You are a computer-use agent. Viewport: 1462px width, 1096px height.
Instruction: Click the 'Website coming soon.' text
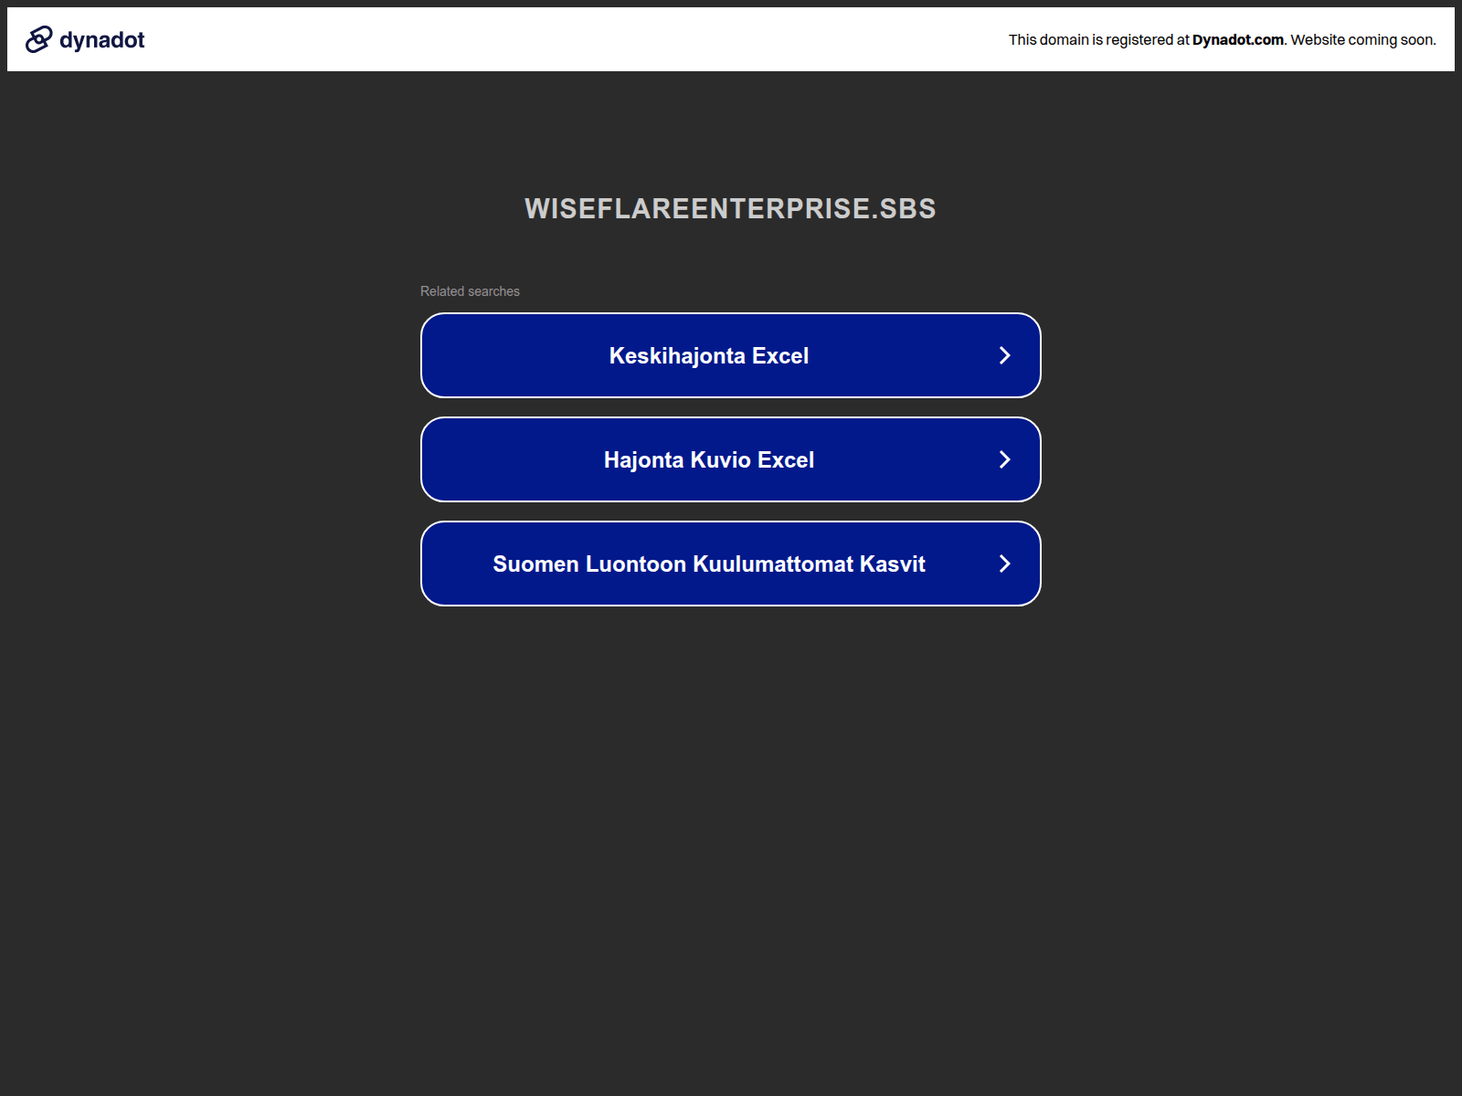tap(1363, 39)
